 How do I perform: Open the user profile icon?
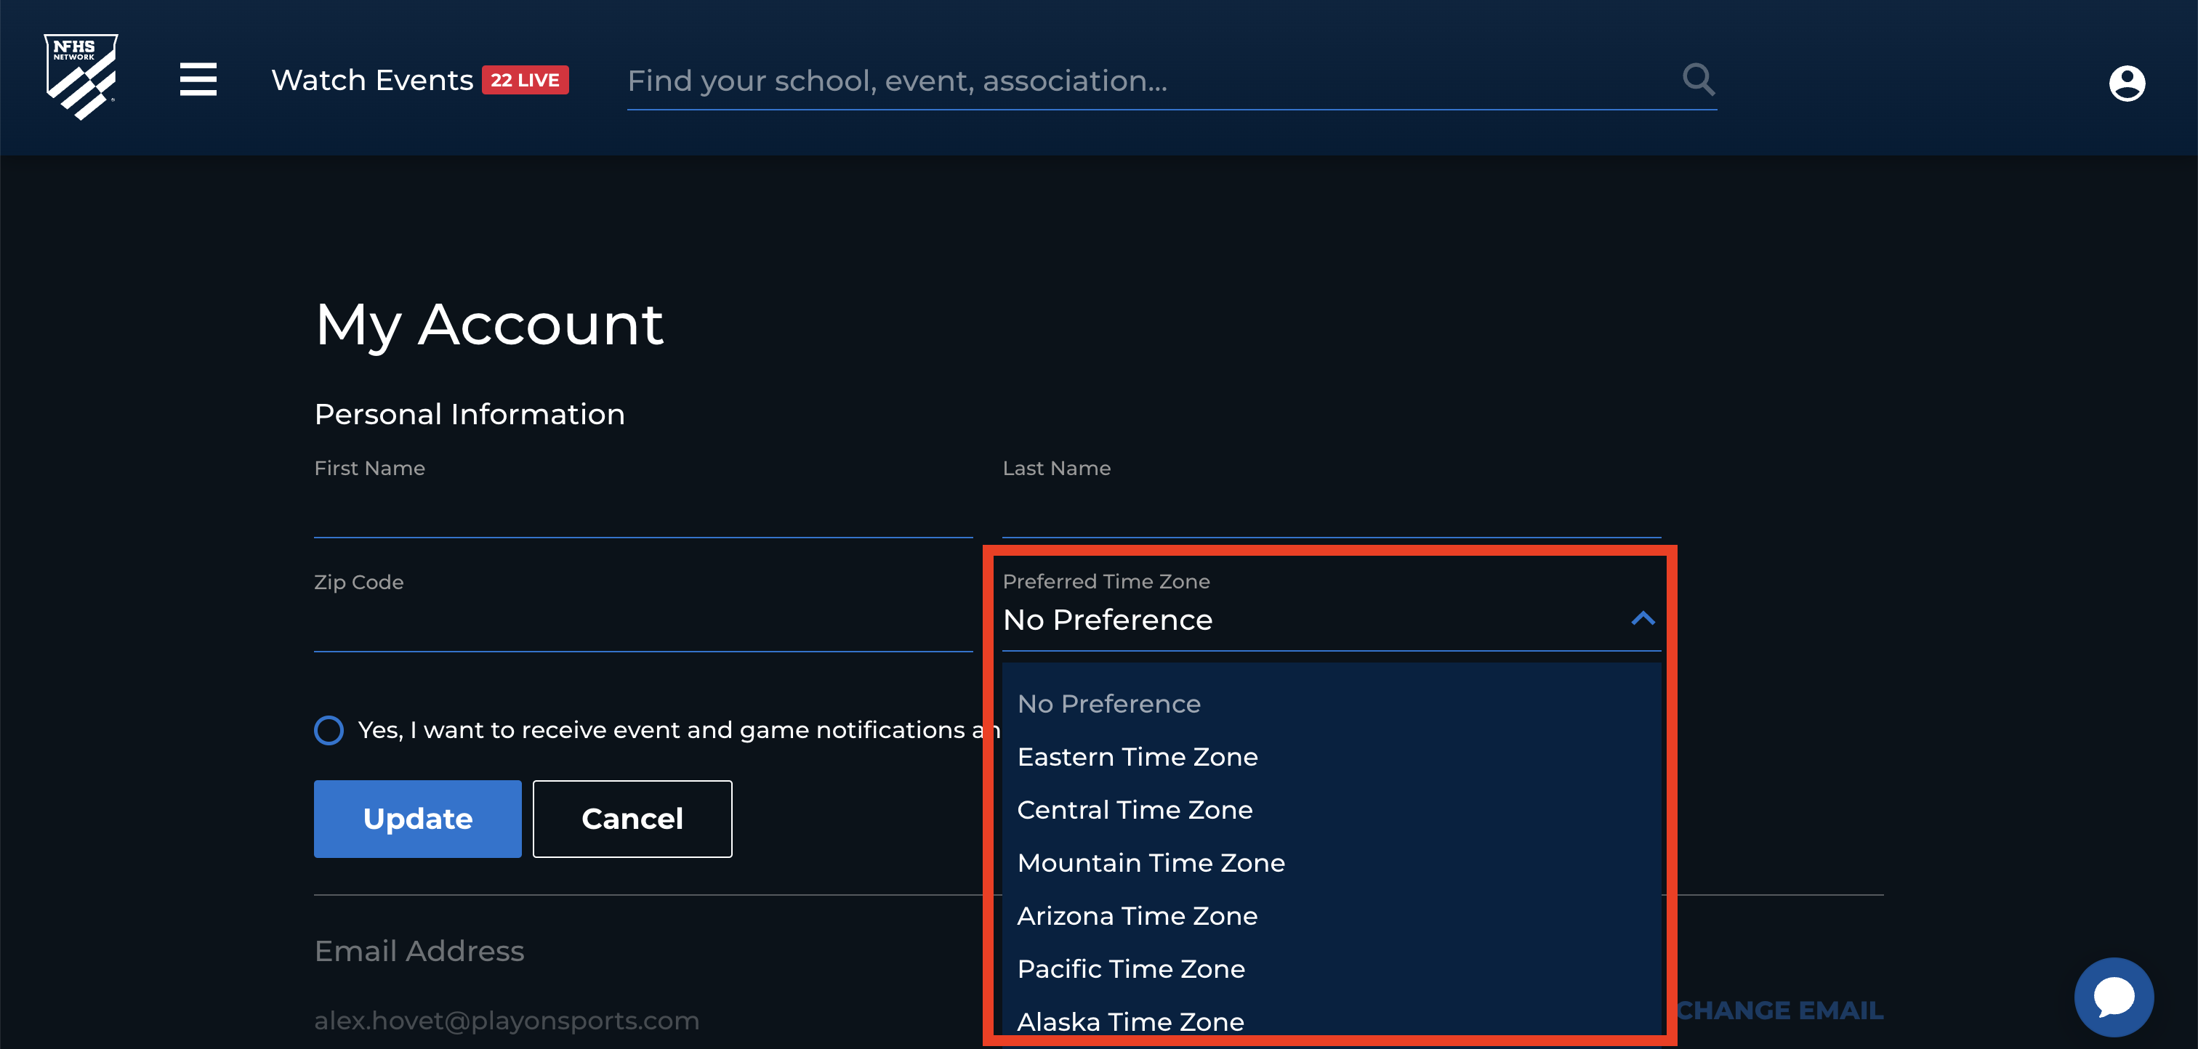[x=2126, y=83]
